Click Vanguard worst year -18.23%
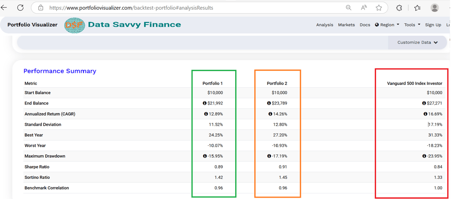 tap(435, 146)
